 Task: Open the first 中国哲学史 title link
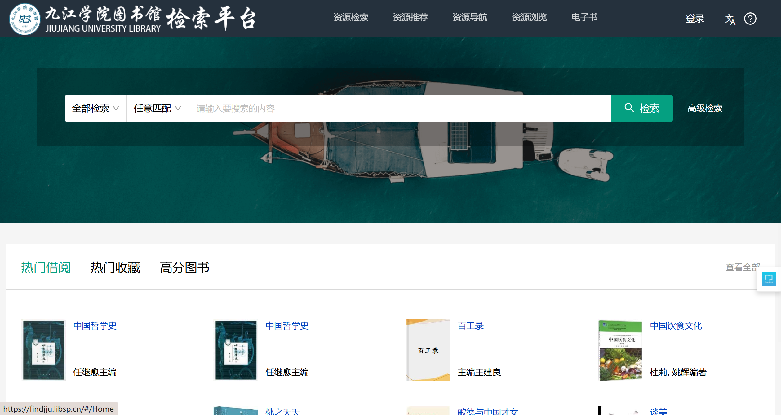pyautogui.click(x=95, y=326)
